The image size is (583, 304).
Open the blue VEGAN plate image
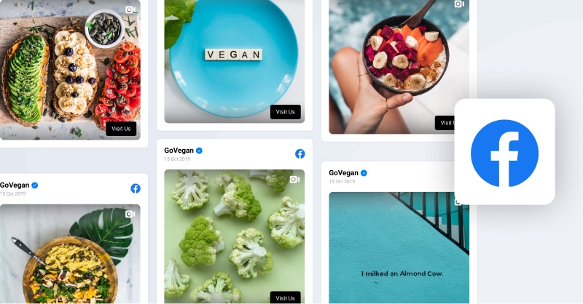coord(234,61)
